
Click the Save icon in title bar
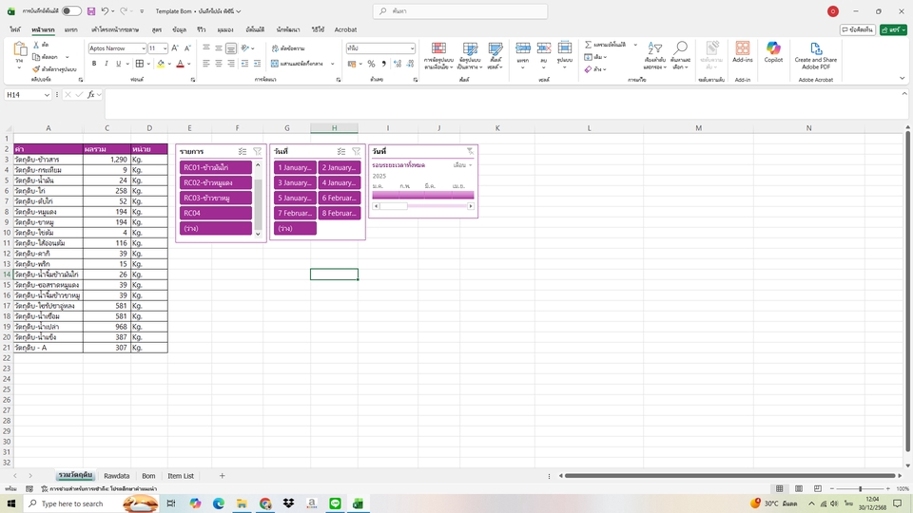coord(90,11)
